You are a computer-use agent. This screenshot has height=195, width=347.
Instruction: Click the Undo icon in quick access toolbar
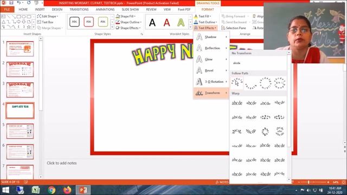(x=19, y=3)
